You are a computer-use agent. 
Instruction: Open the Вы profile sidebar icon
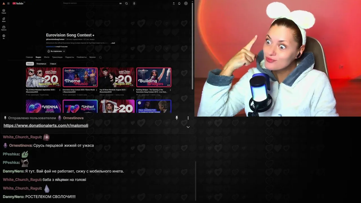pyautogui.click(x=4, y=36)
